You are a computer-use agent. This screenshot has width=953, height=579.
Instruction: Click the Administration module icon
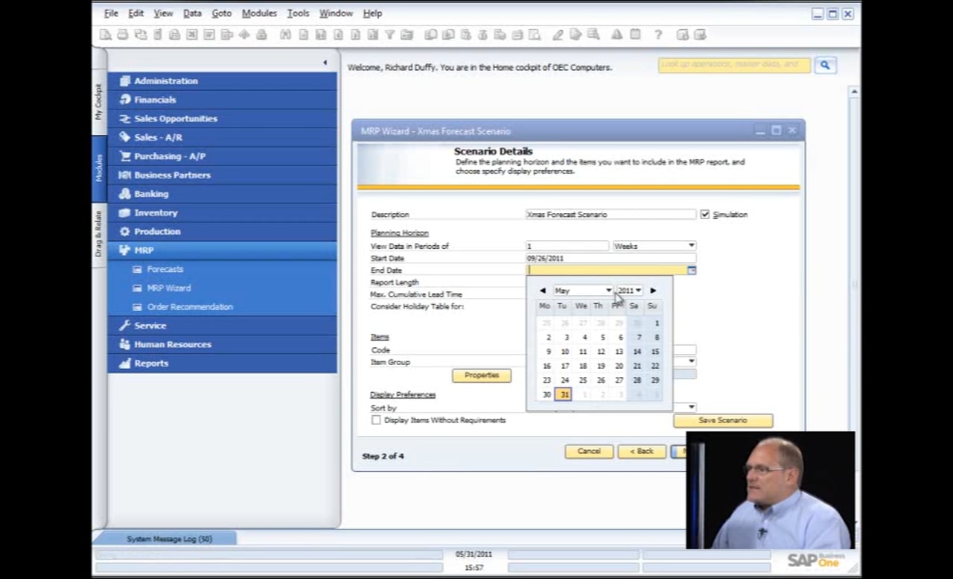tap(125, 80)
